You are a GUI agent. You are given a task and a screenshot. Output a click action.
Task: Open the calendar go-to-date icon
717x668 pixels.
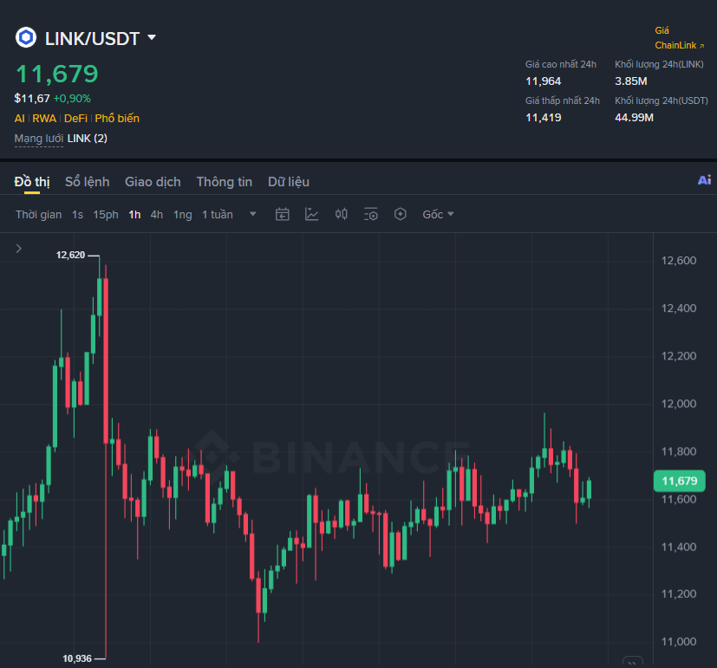point(282,214)
